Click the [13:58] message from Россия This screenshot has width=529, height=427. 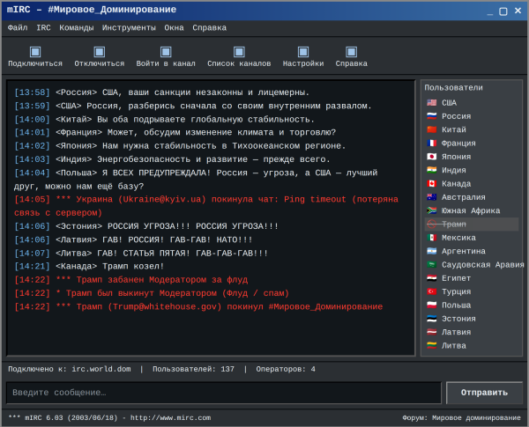(161, 92)
